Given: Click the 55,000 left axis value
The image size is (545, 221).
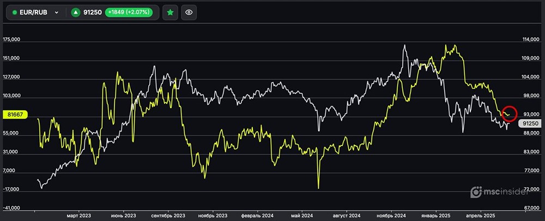Looking at the screenshot, I should 11,134.
